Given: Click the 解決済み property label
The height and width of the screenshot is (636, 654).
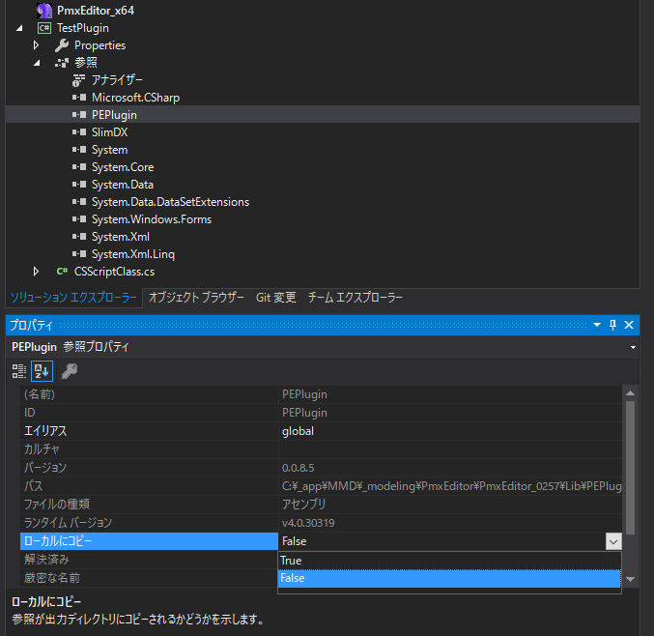Looking at the screenshot, I should 46,560.
